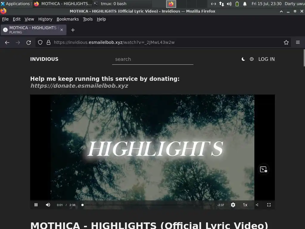Open the Bookmarks menu
Screen dimensions: 305x229
pyautogui.click(x=68, y=19)
